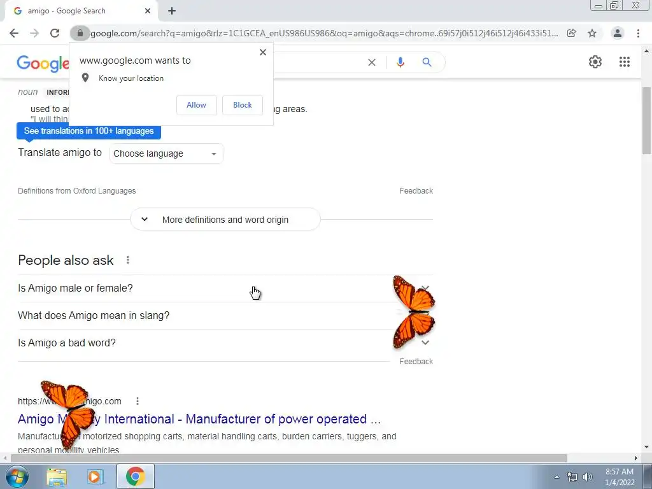
Task: Launch Windows Media Player from taskbar
Action: [95, 476]
